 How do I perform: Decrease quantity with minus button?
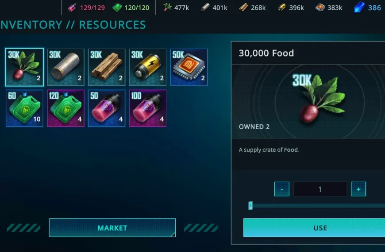coord(281,189)
